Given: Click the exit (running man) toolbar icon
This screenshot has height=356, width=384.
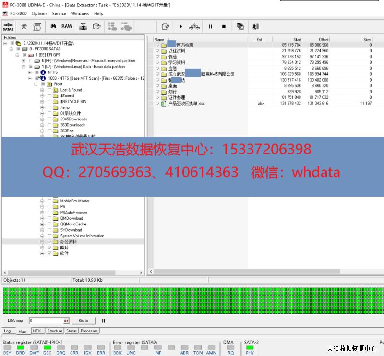Looking at the screenshot, I should [x=256, y=26].
